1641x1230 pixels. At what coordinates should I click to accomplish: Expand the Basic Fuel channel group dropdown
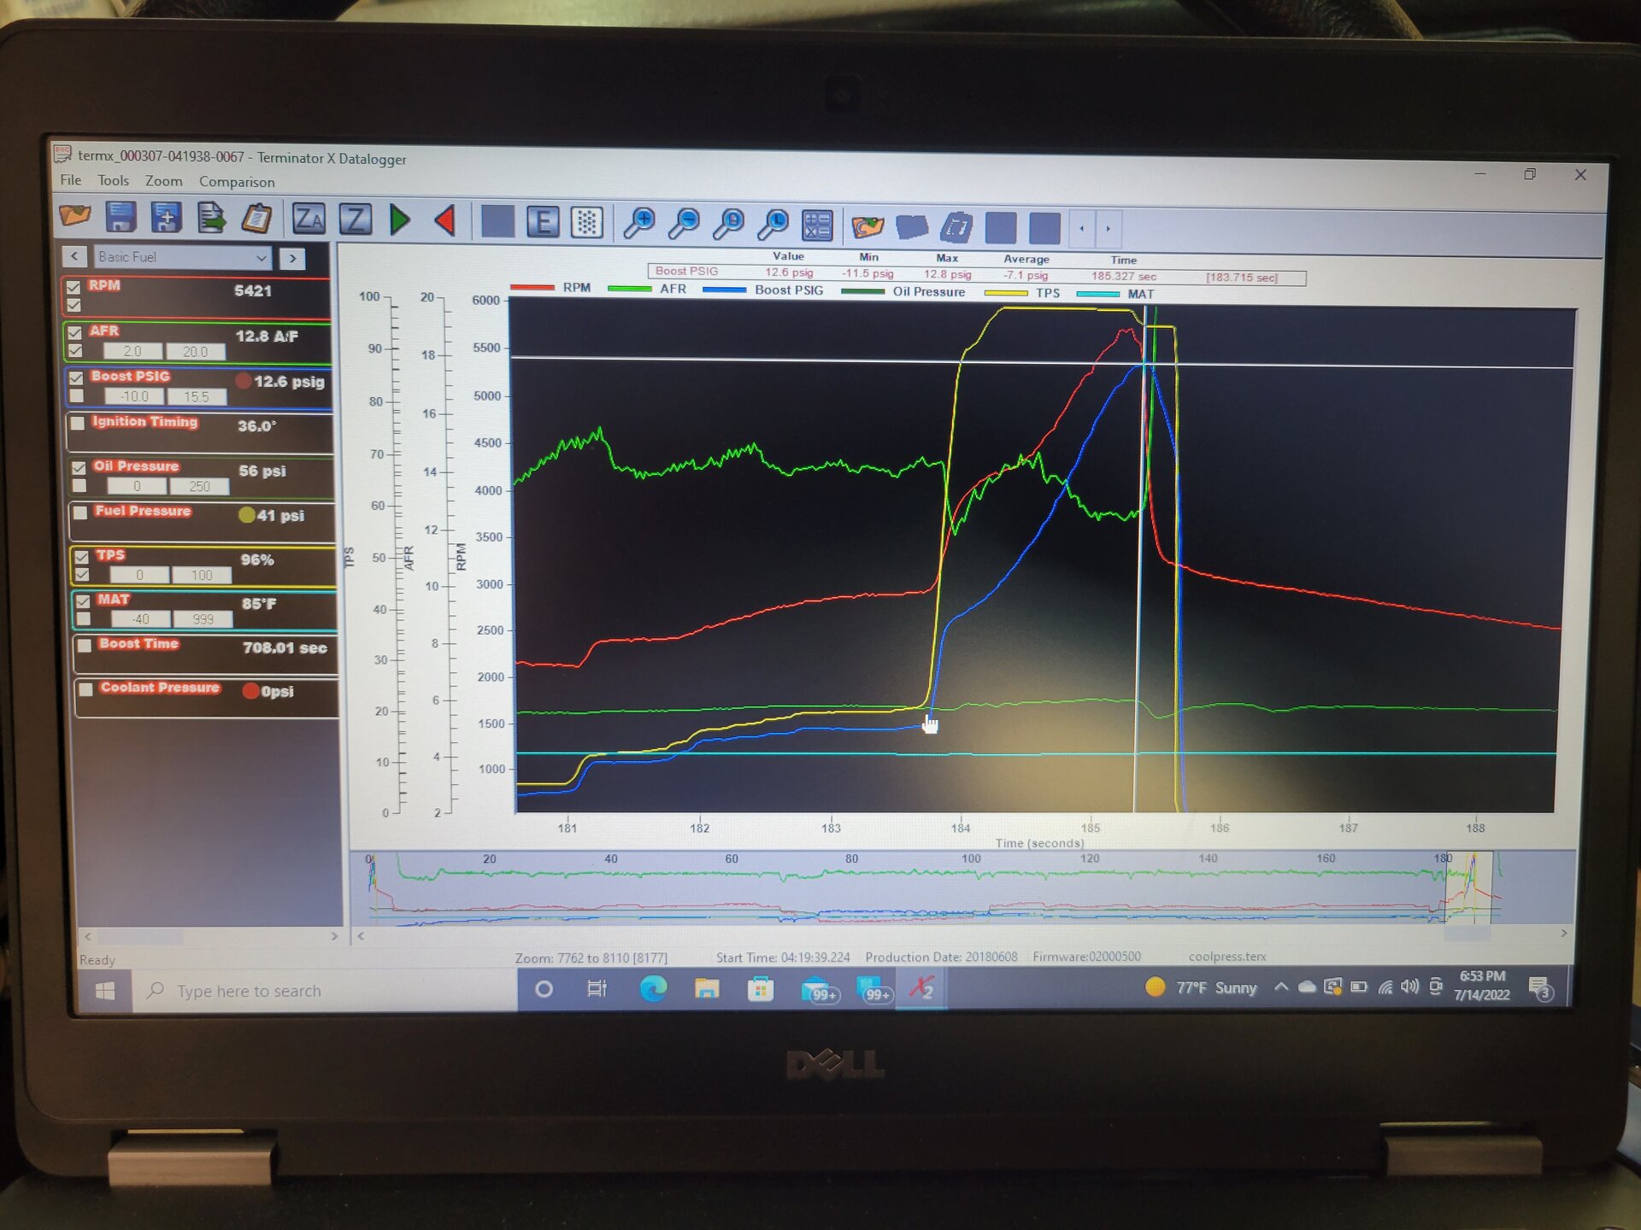click(181, 257)
